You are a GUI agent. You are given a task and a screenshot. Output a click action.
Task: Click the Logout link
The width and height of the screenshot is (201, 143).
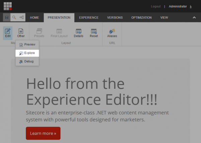[x=156, y=6]
